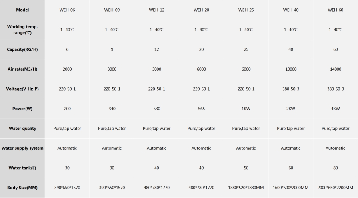The image size is (358, 198).
Task: Click the Water tank(L) row label
Action: (x=22, y=168)
